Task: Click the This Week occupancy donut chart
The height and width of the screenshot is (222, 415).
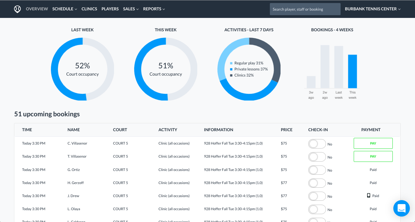Action: click(x=166, y=69)
